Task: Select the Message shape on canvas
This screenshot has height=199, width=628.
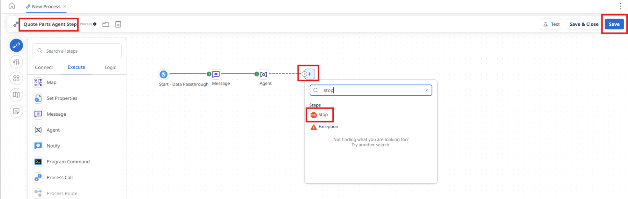Action: [216, 74]
